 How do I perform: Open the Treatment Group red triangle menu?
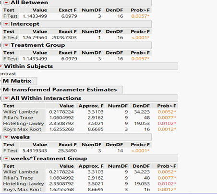[6, 45]
